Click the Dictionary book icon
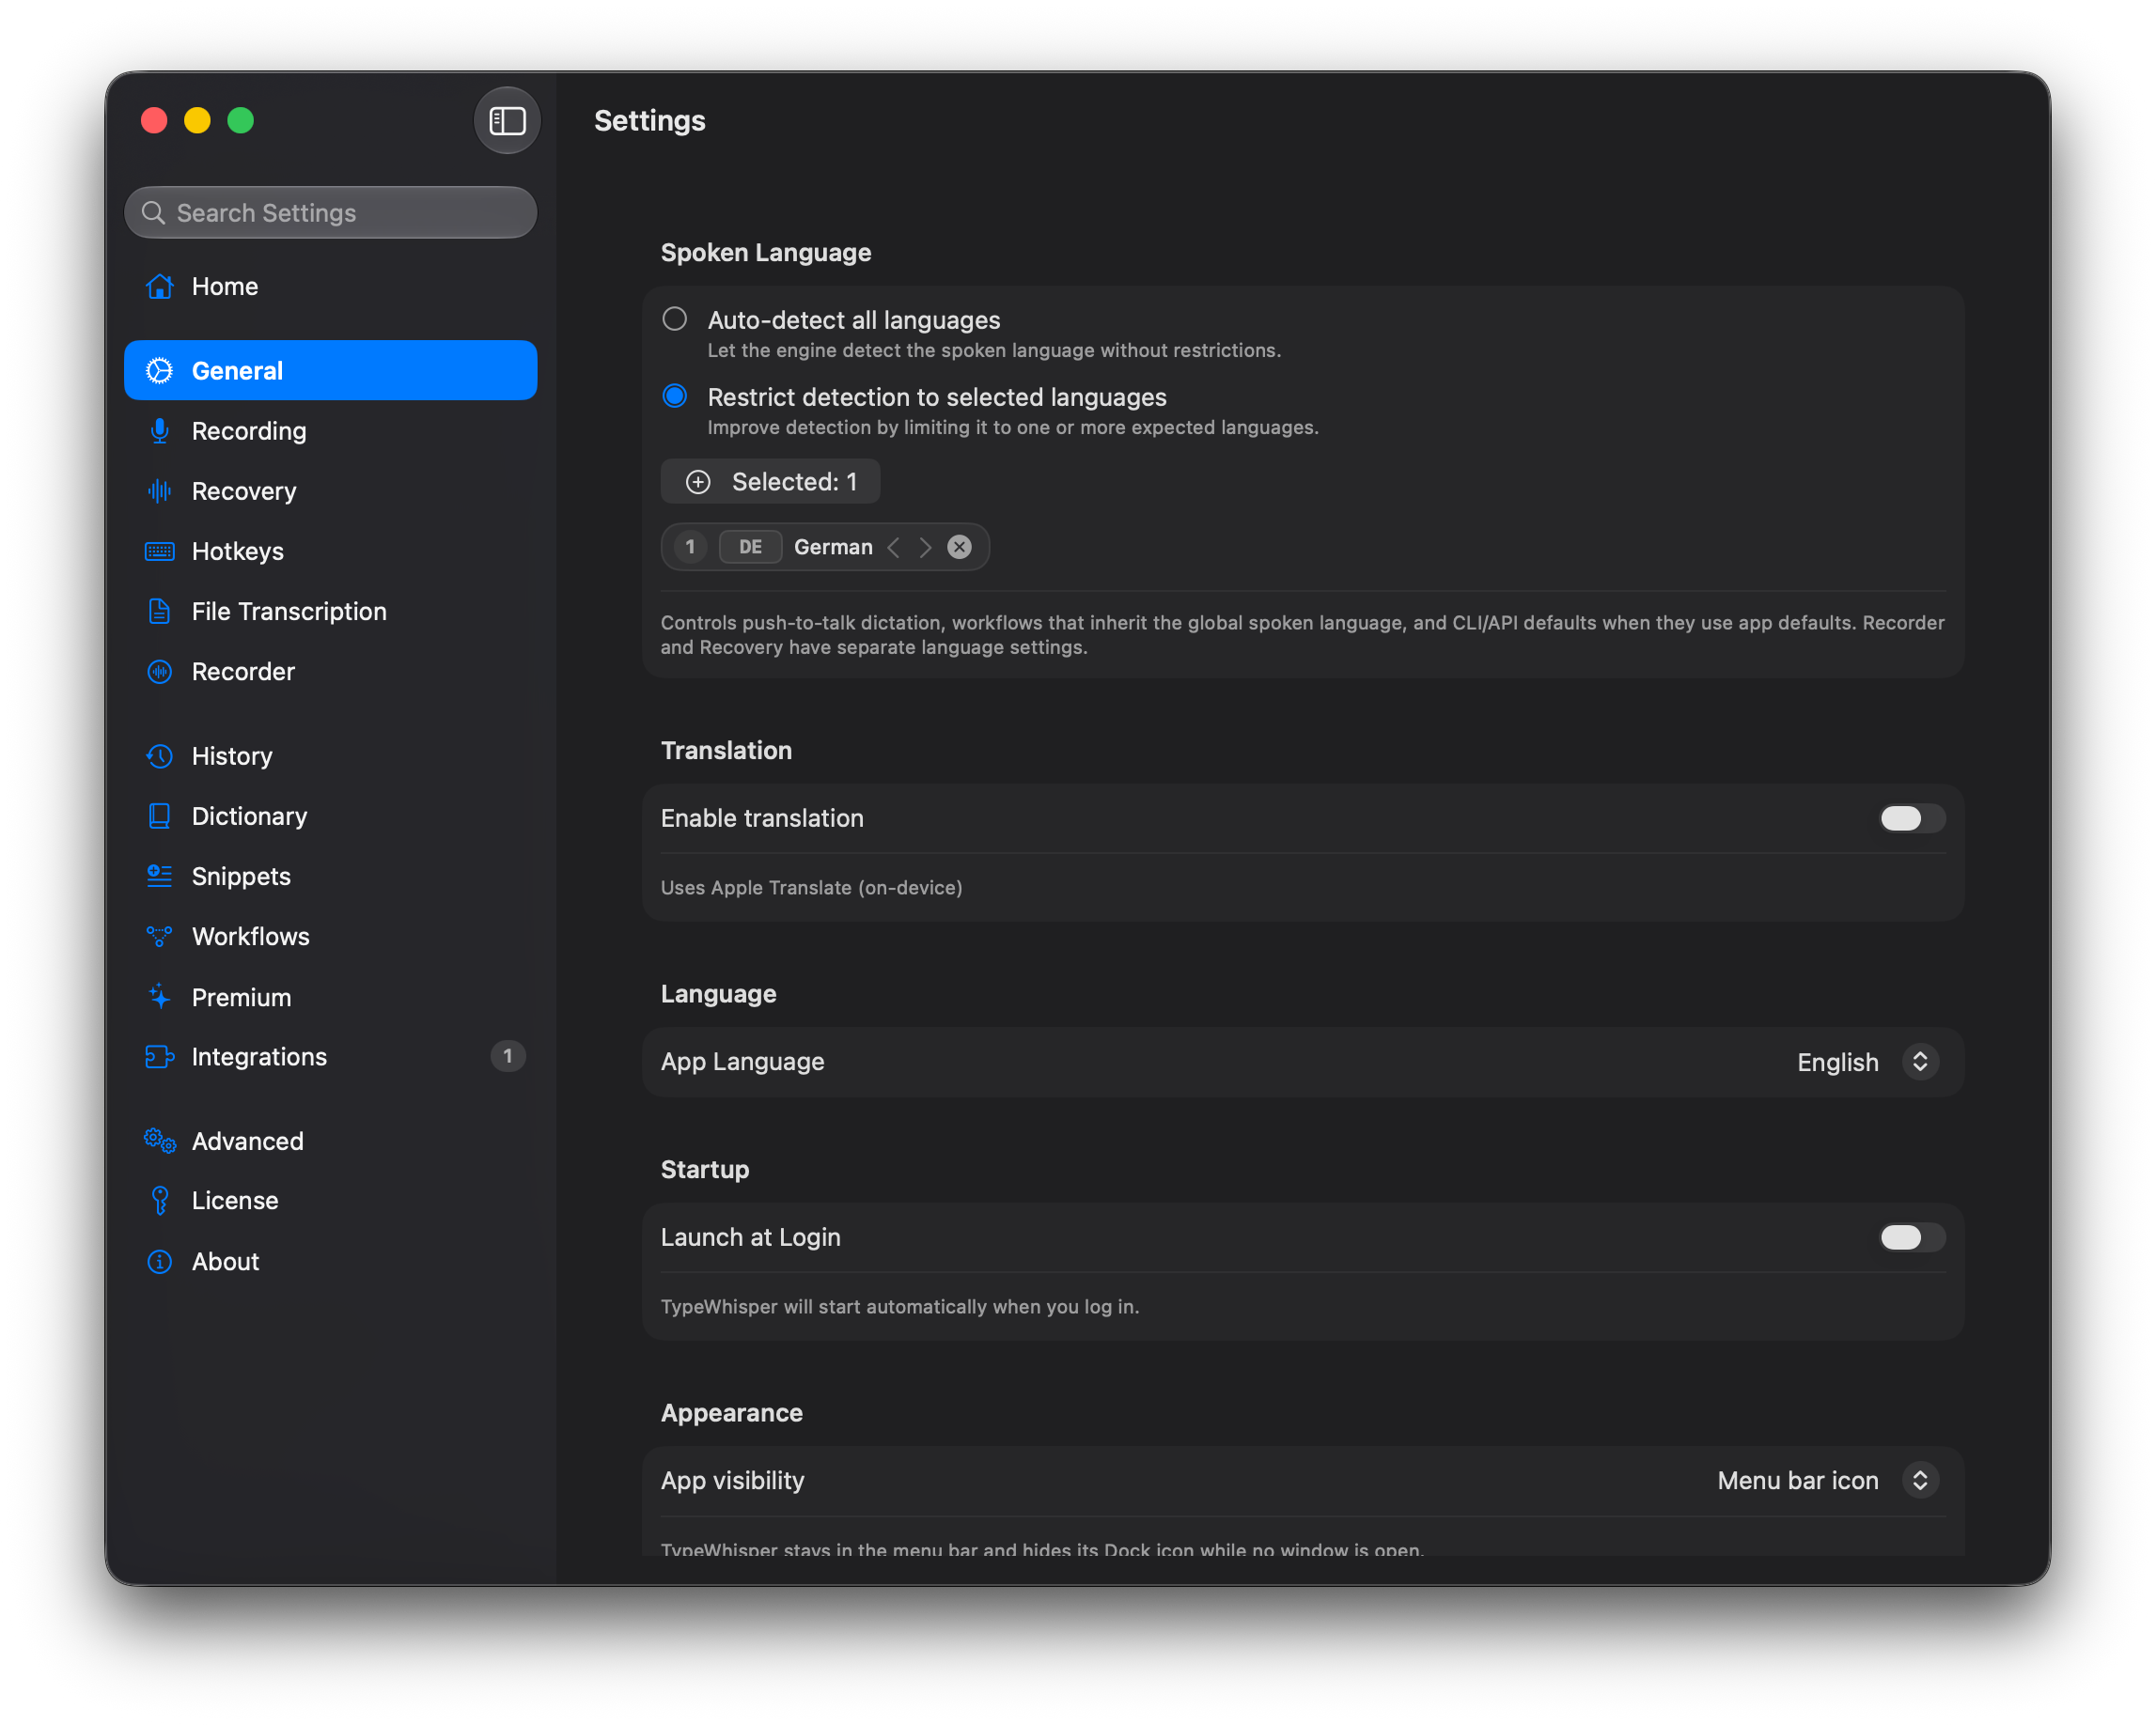Viewport: 2156px width, 1725px height. (x=160, y=816)
